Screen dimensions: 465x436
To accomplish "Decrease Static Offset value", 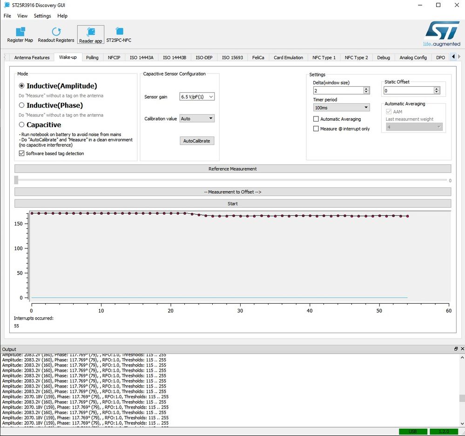I will point(437,92).
